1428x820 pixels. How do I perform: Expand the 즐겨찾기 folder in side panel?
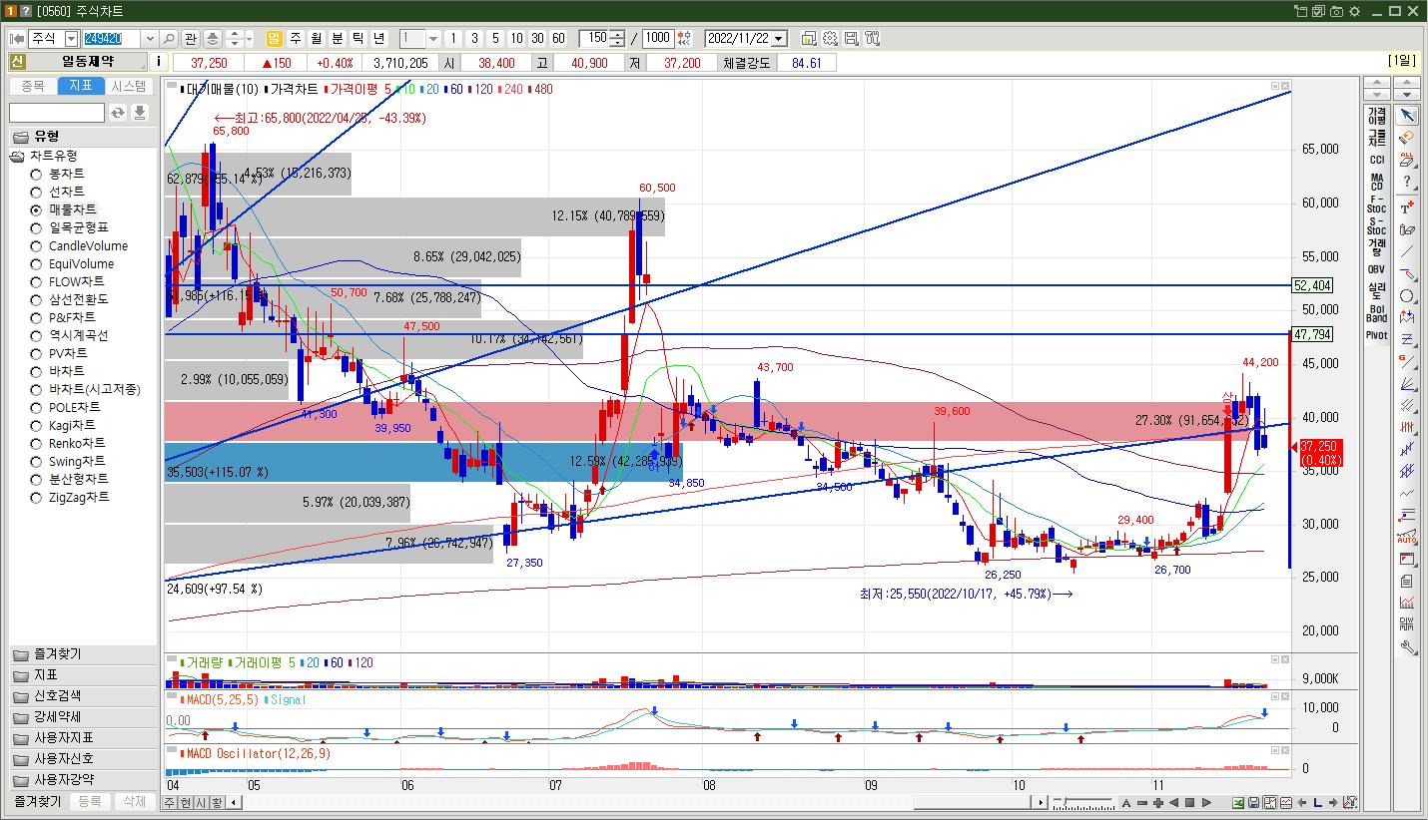point(83,654)
